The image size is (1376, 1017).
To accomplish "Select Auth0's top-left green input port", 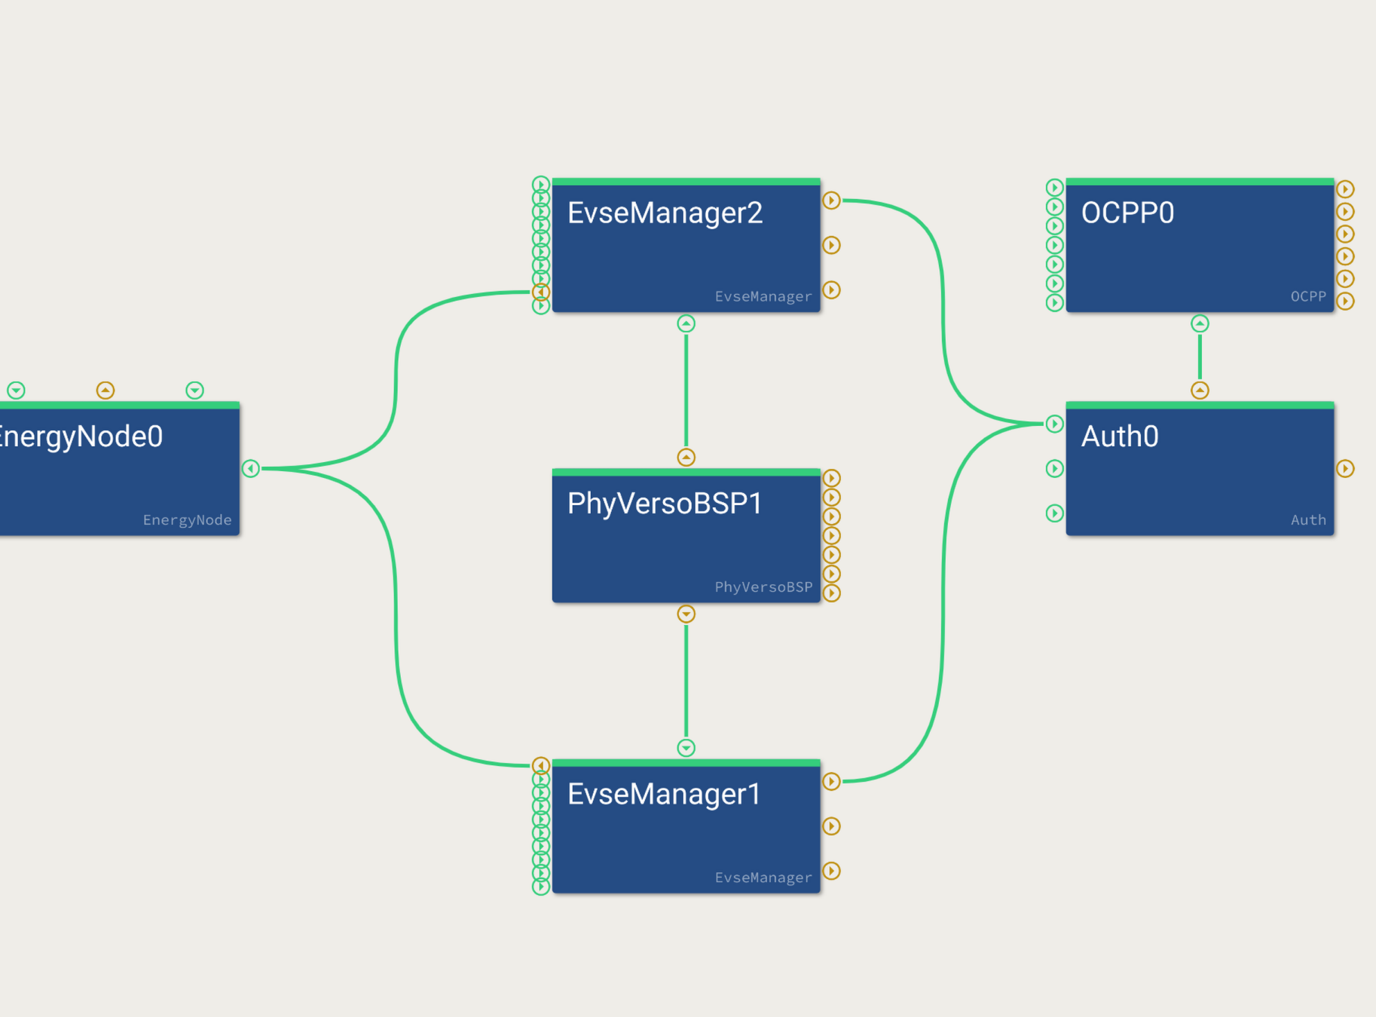I will [x=1055, y=424].
